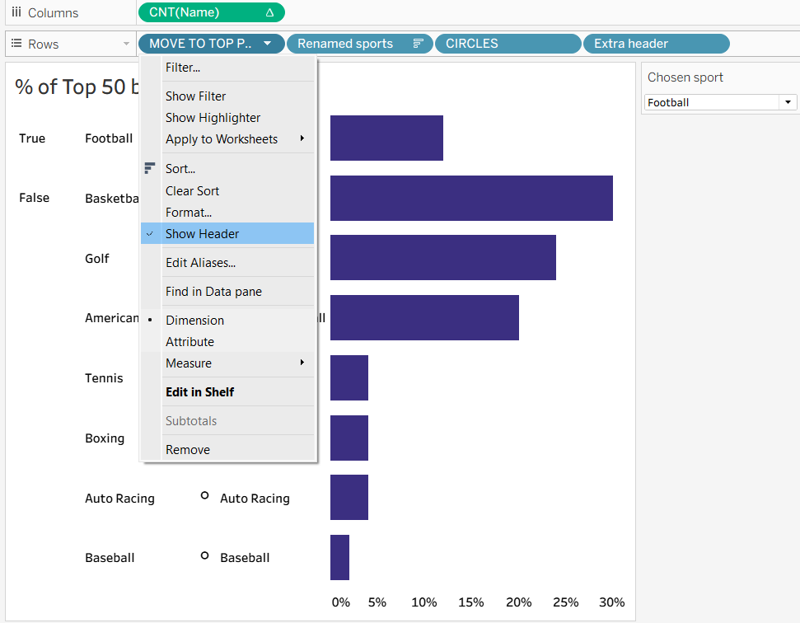Click sort icon on Renamed sports pill
This screenshot has width=800, height=623.
click(x=419, y=44)
